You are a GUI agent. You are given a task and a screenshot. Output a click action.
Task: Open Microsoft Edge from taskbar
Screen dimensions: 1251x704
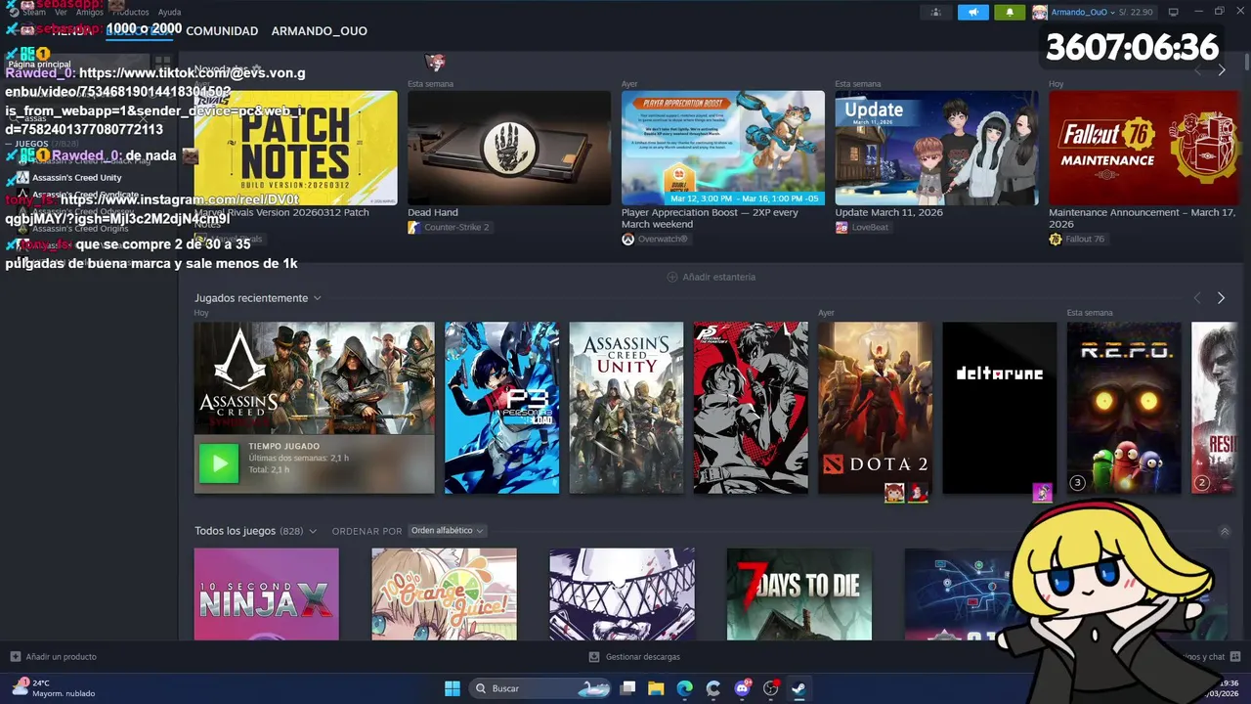685,688
